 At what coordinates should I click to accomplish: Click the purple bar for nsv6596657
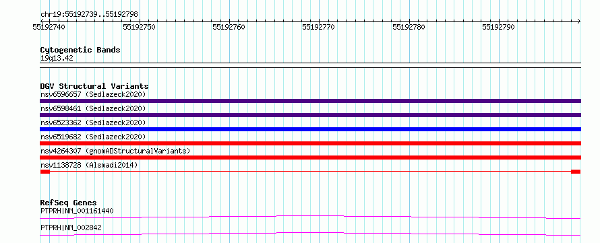[310, 101]
